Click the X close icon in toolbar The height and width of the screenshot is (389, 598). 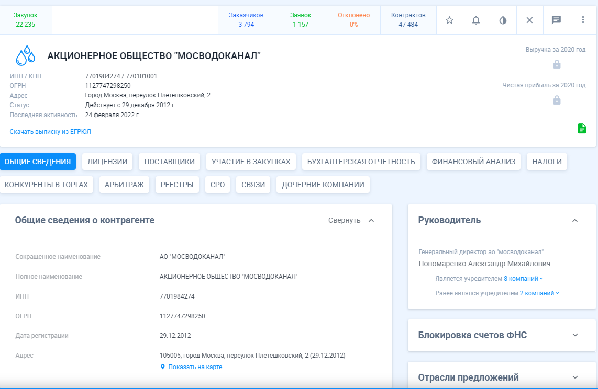(x=529, y=20)
